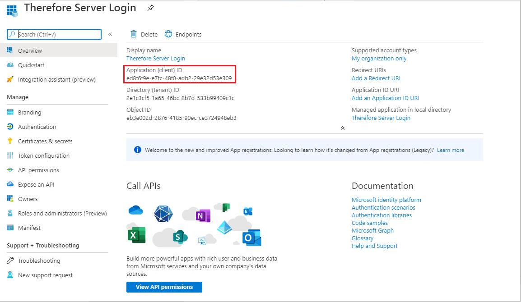
Task: Click the Owners icon
Action: point(10,199)
